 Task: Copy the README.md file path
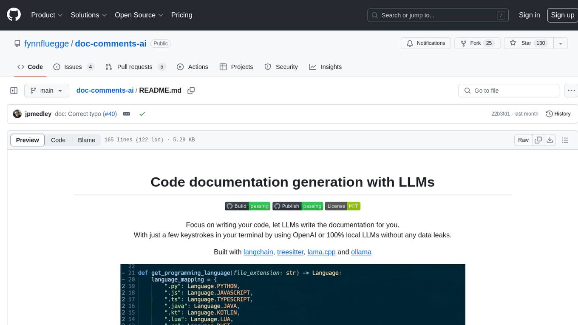[191, 91]
